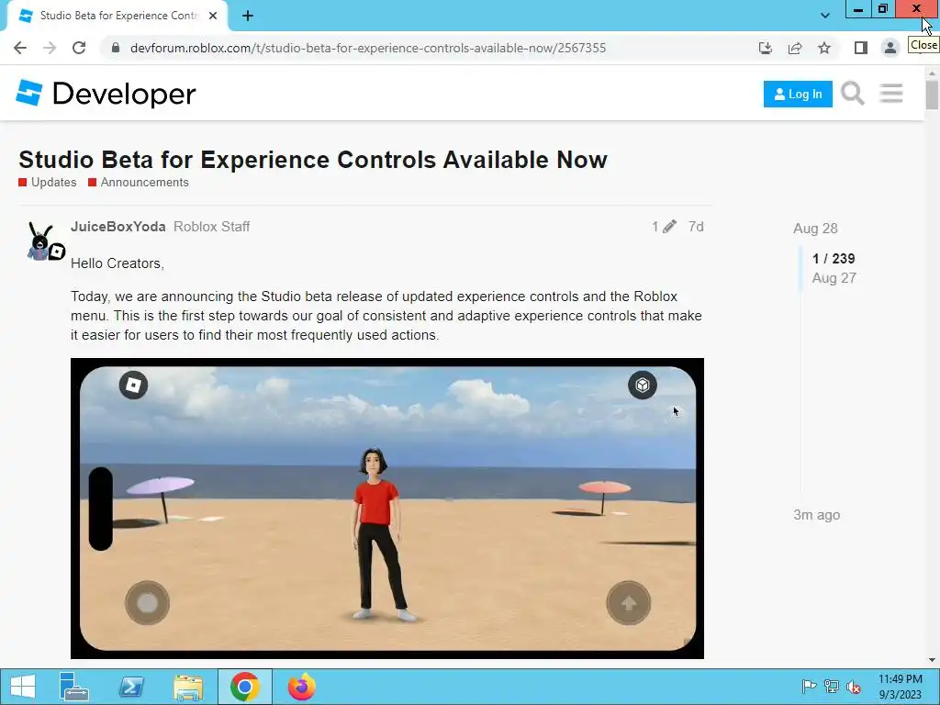Jump to Aug 28 on the timeline
Viewport: 940px width, 705px height.
point(815,229)
